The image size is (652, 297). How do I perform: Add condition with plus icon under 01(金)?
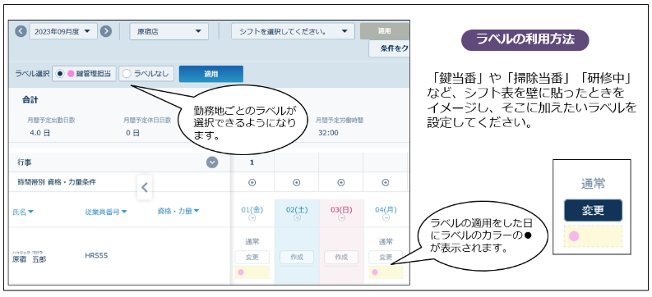tap(252, 182)
